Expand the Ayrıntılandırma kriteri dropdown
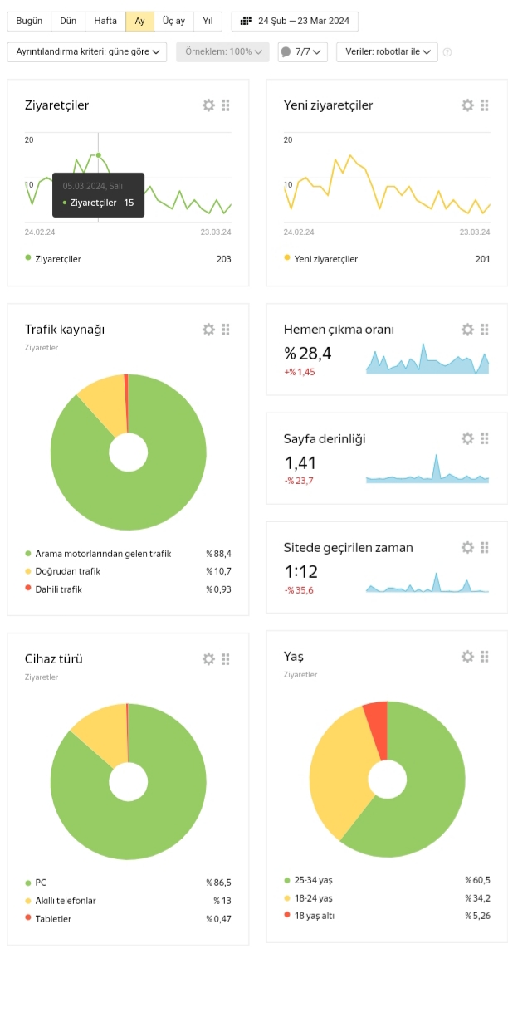 (87, 51)
